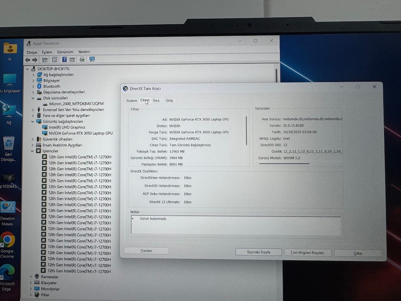Select NVIDIA GeForce RTX 3050 in Device Manager tree
This screenshot has width=401, height=301.
[x=81, y=133]
